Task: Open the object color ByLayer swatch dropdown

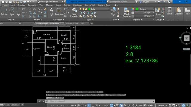Action: (x=145, y=9)
